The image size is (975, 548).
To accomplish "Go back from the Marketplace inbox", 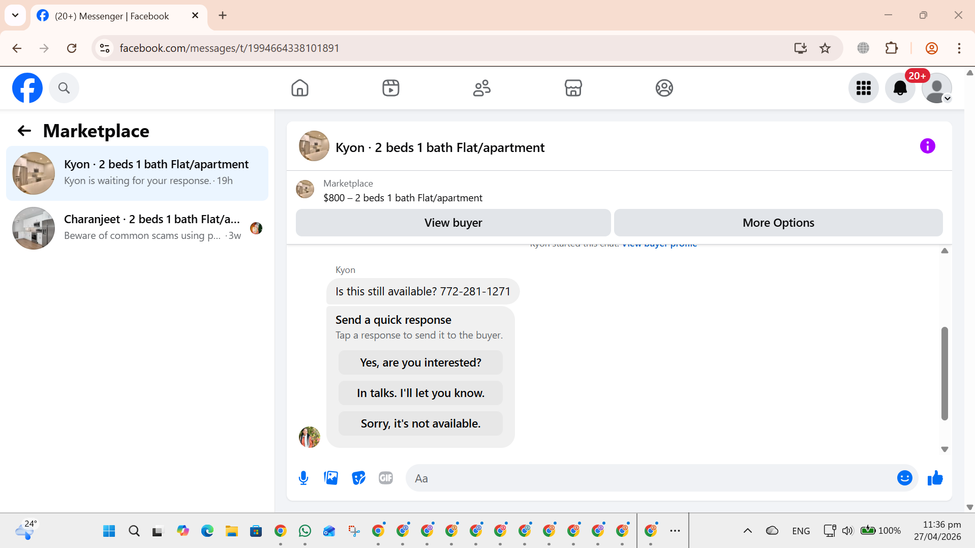I will tap(24, 131).
